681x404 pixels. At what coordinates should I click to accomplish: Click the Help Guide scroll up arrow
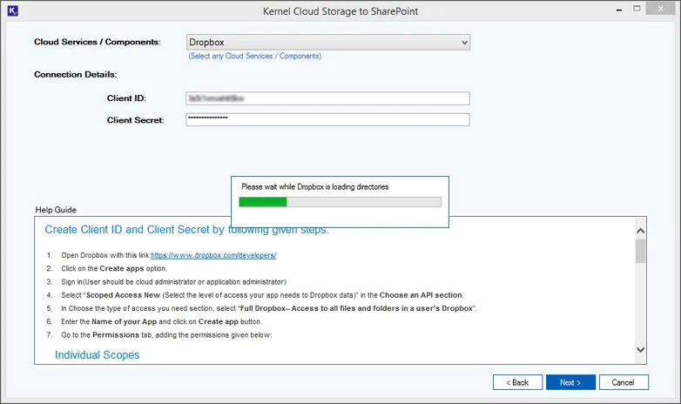640,231
